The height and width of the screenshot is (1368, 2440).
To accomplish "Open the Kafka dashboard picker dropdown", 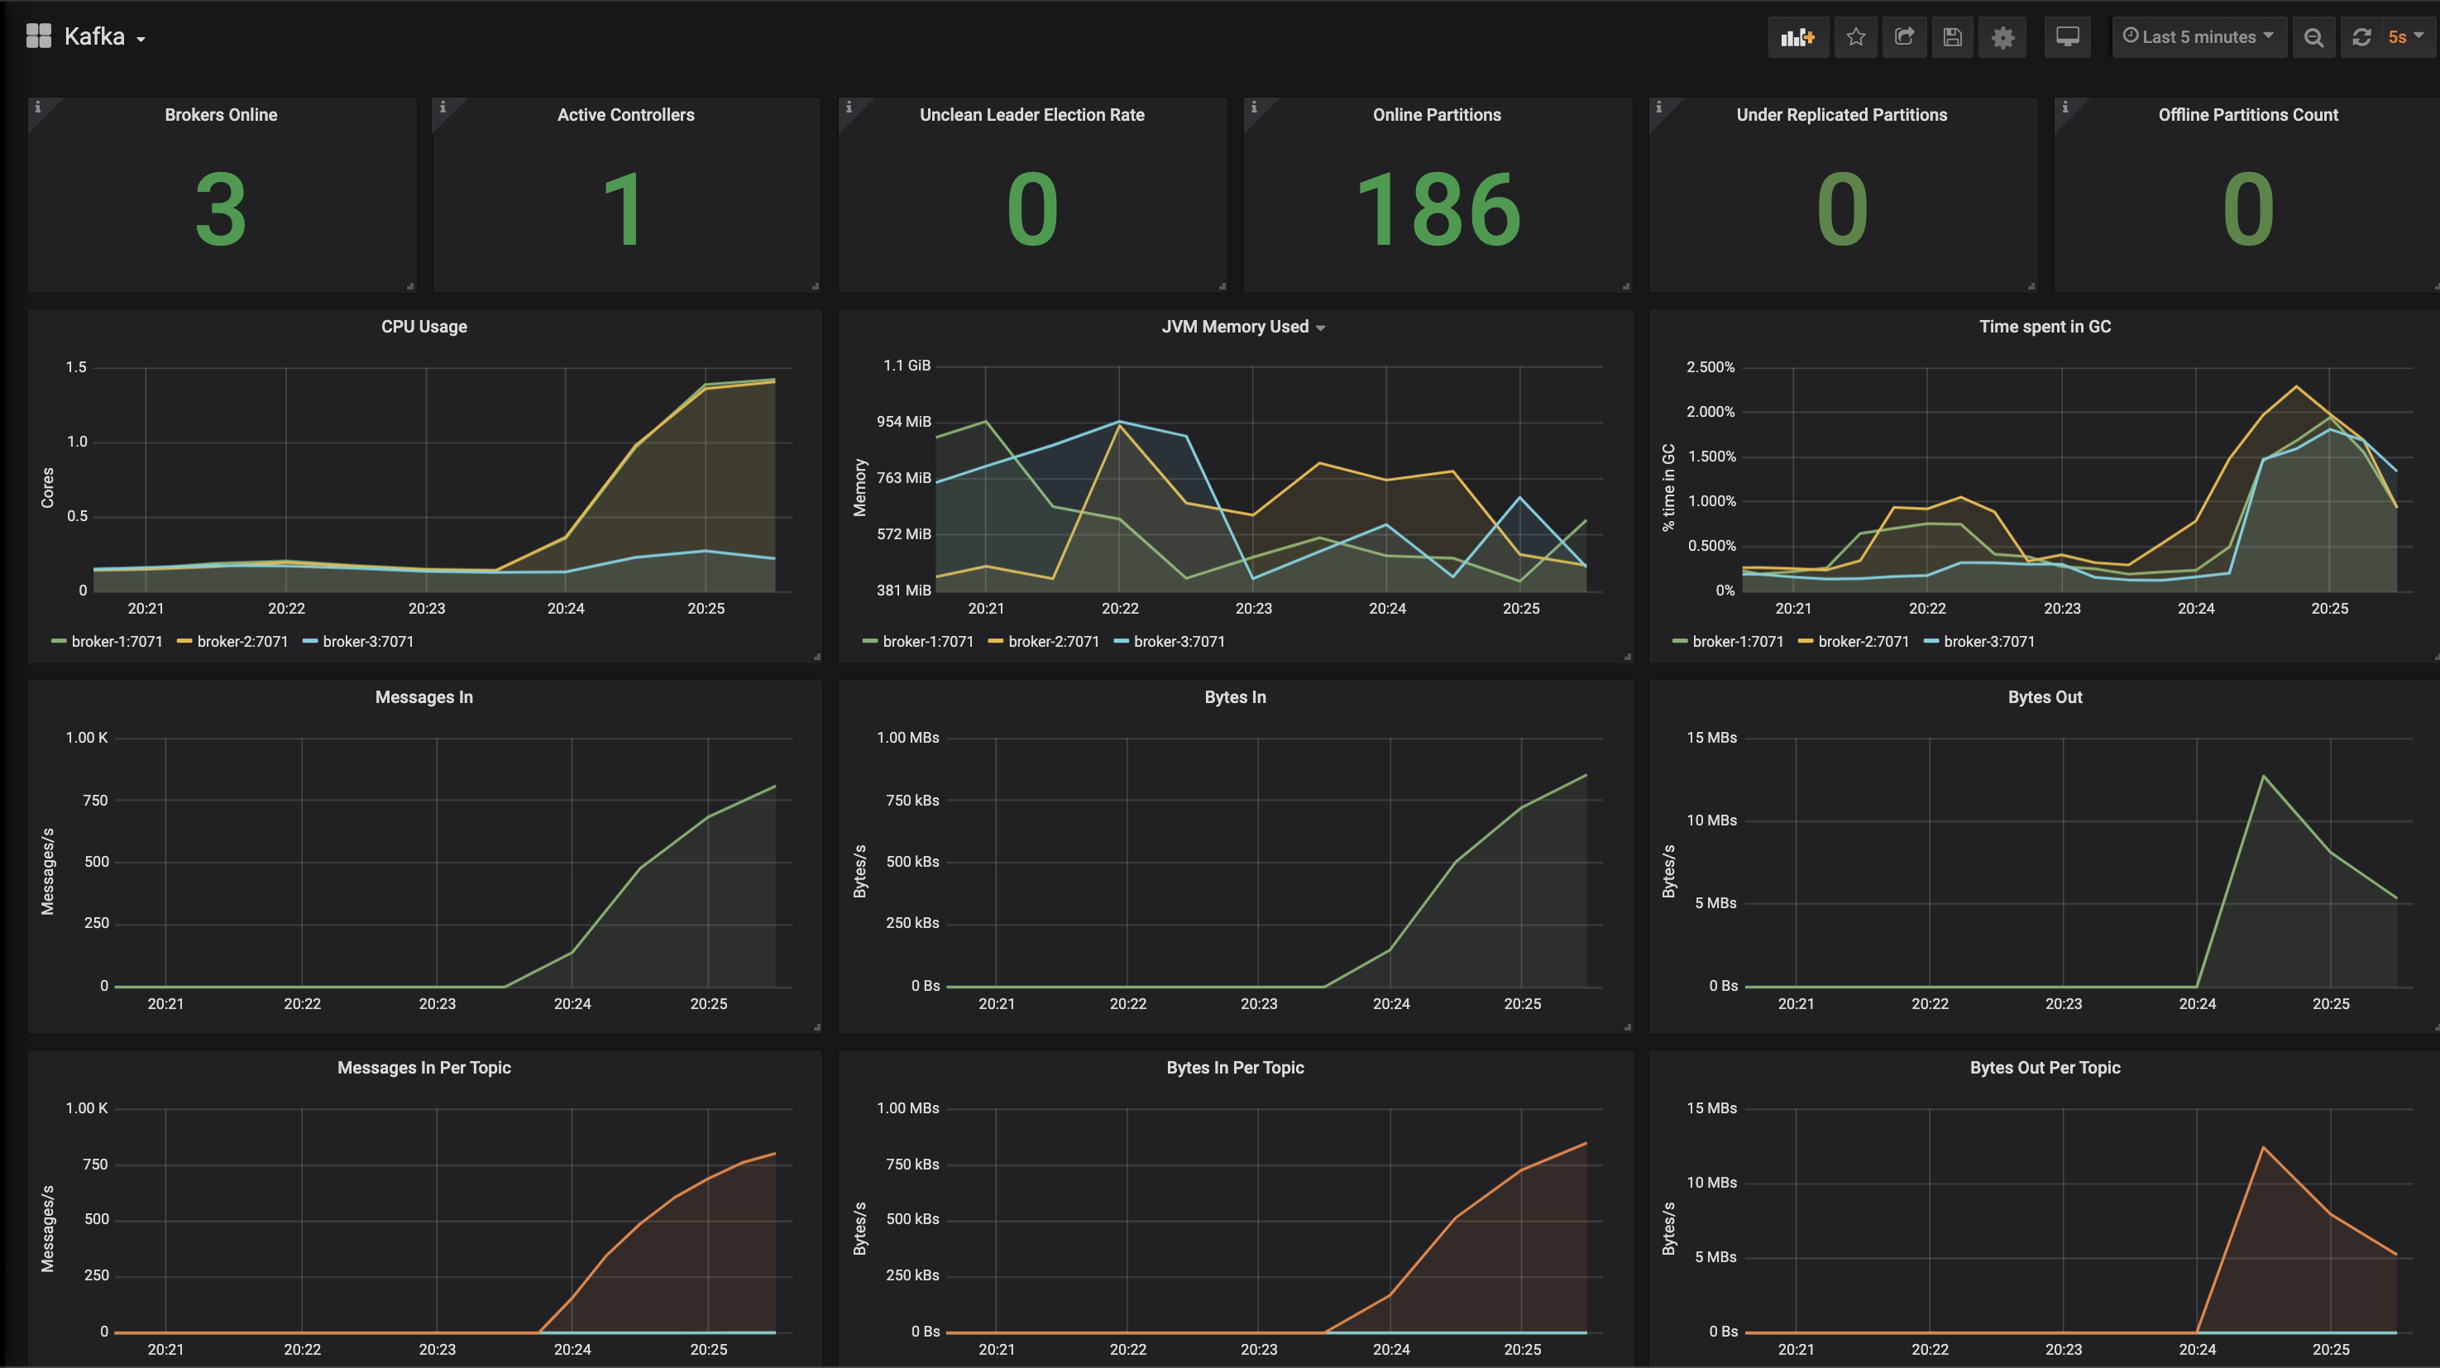I will pos(105,37).
